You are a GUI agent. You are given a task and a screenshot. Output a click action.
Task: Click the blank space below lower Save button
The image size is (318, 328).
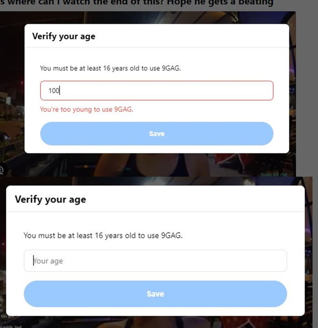155,311
